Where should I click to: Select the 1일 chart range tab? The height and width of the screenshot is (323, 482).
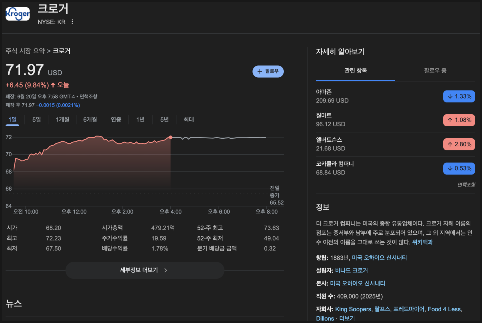(12, 119)
